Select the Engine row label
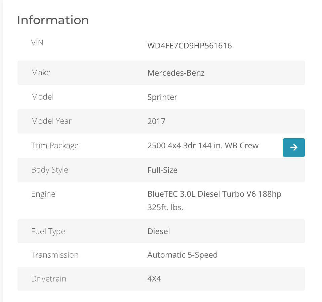 43,194
